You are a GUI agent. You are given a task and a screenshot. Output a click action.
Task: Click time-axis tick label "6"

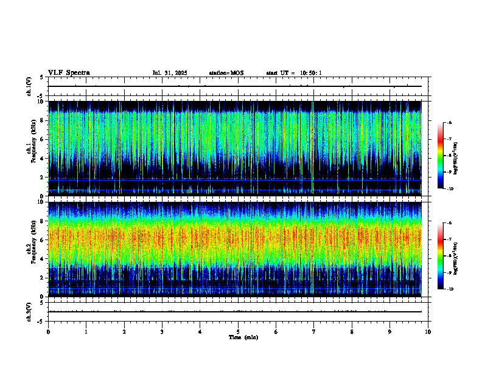pyautogui.click(x=276, y=332)
